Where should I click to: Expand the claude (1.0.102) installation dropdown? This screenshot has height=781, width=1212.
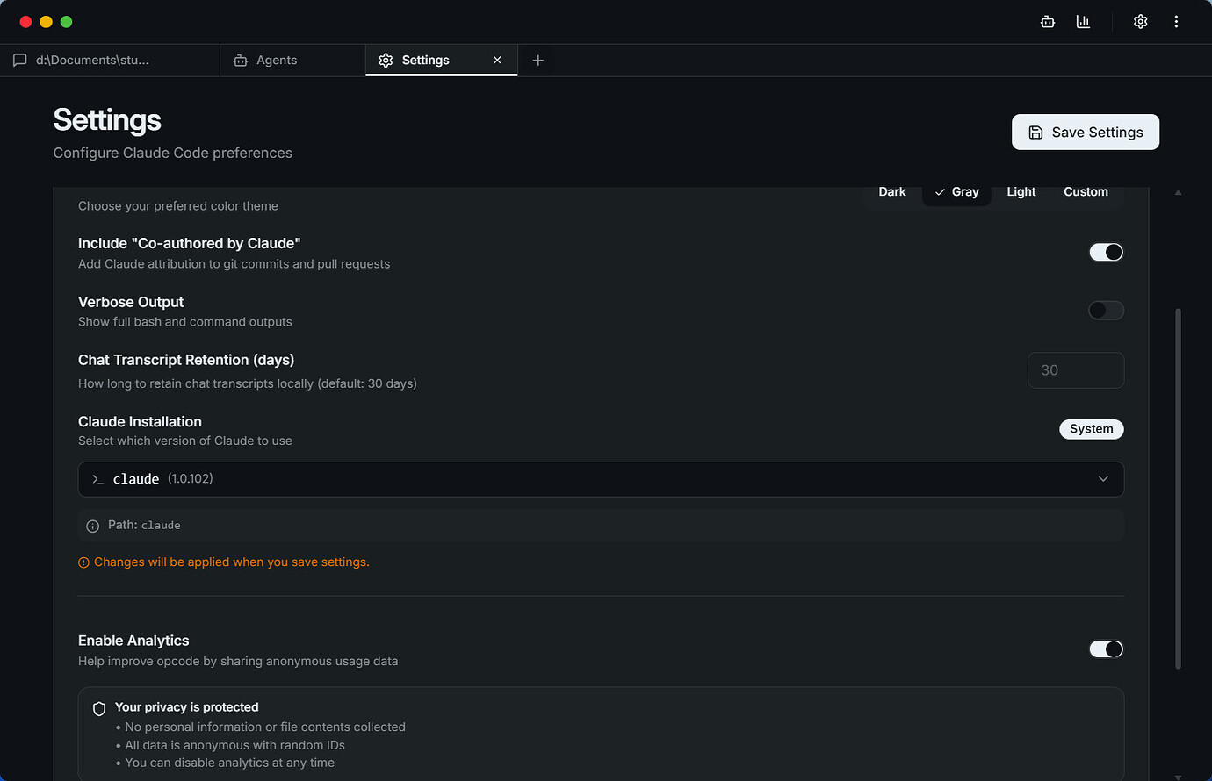pyautogui.click(x=601, y=479)
